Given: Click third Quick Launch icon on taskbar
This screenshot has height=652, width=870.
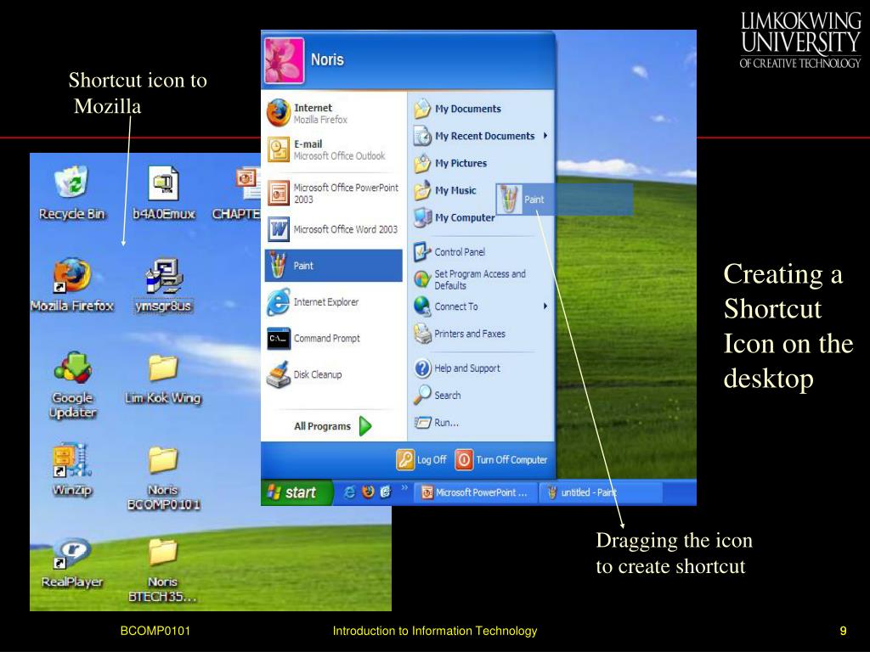Looking at the screenshot, I should (386, 492).
